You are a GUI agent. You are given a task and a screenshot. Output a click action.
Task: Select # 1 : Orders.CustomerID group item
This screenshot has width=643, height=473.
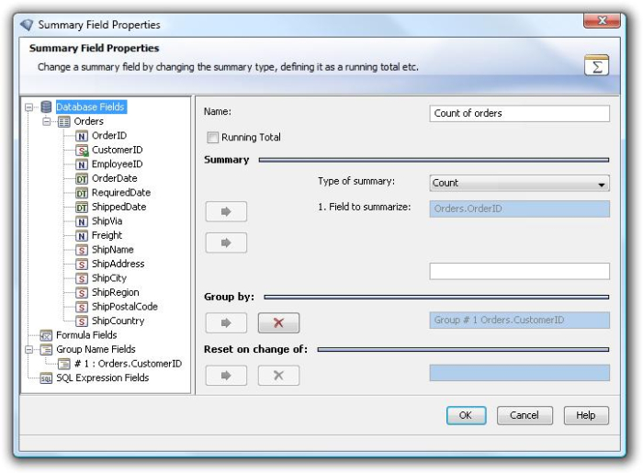(128, 364)
